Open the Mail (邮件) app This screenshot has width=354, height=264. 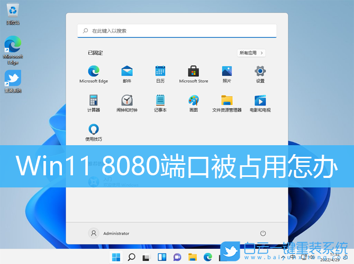(127, 74)
